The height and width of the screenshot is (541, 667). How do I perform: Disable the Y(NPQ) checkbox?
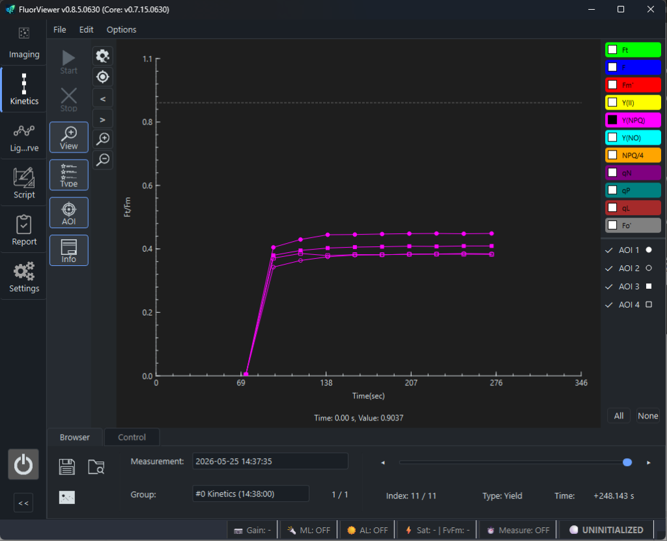pos(612,120)
